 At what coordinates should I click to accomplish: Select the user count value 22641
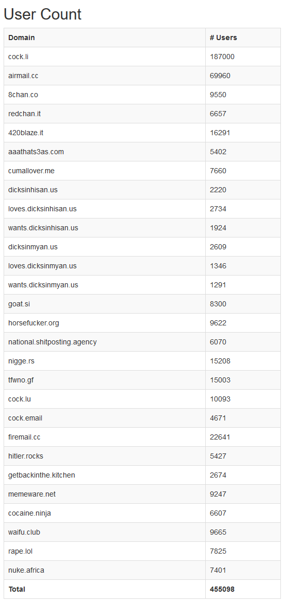pyautogui.click(x=220, y=437)
